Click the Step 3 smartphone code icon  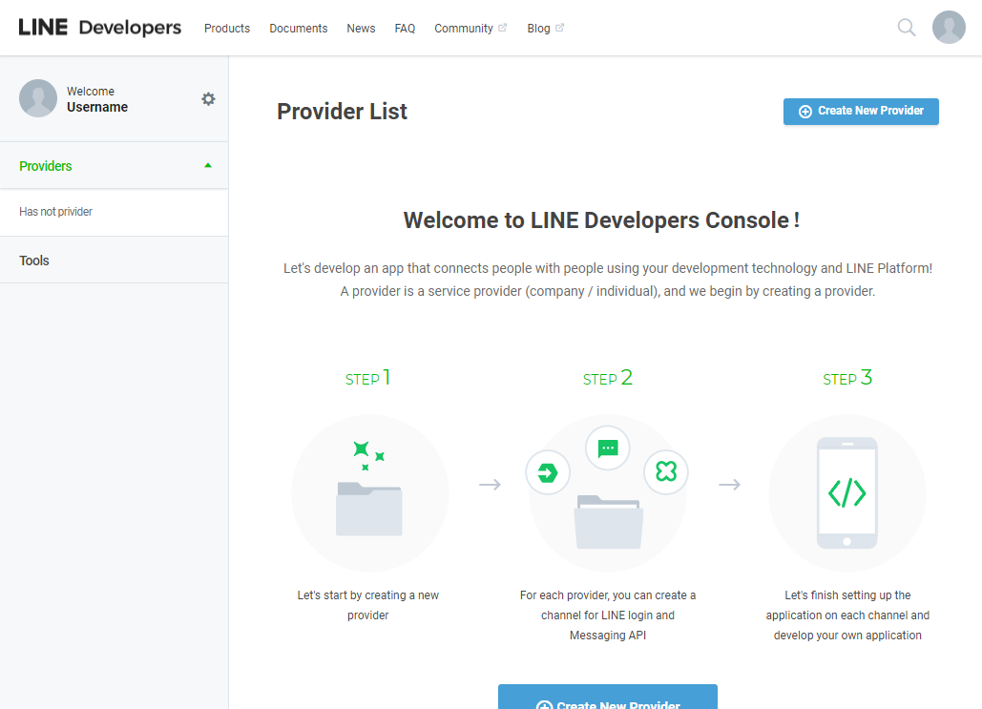[x=847, y=493]
